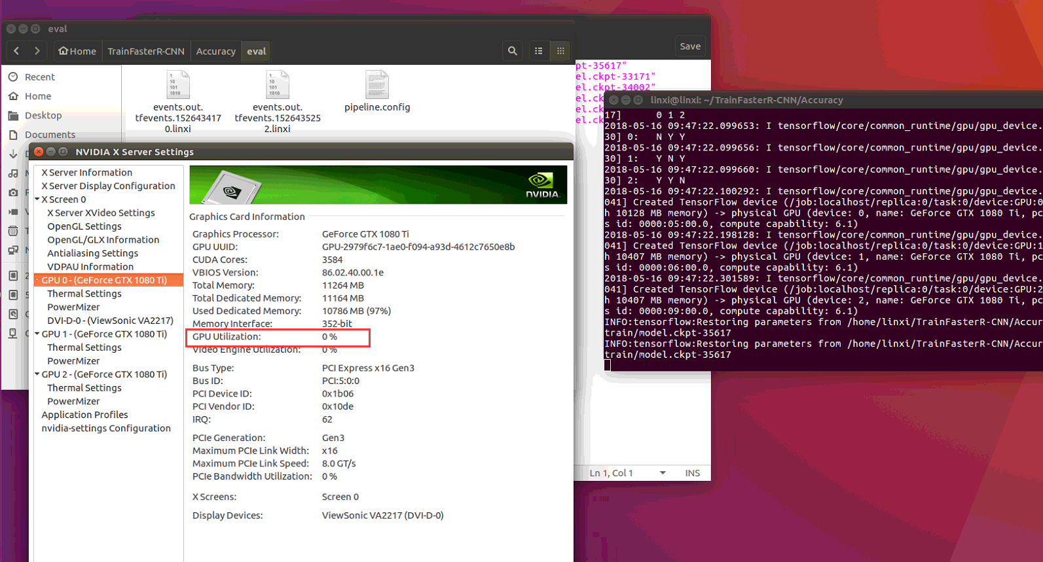
Task: Open Desktop in the file manager sidebar
Action: pos(43,115)
